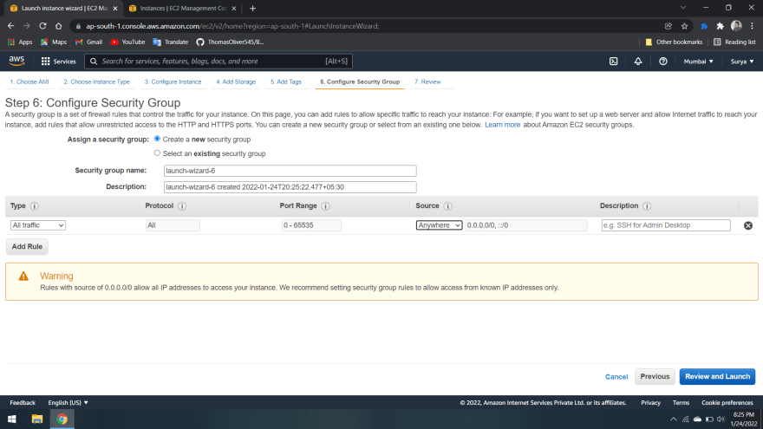Image resolution: width=763 pixels, height=429 pixels.
Task: Show info for the Type column
Action: [x=35, y=206]
